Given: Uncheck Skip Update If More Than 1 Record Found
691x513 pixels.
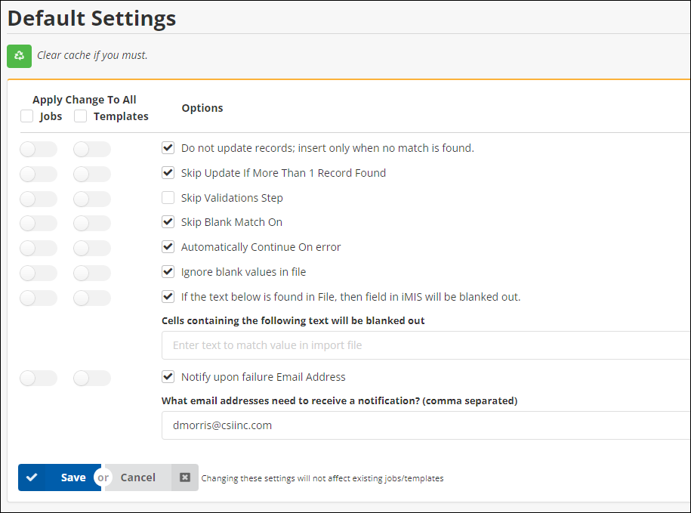Looking at the screenshot, I should pyautogui.click(x=168, y=173).
